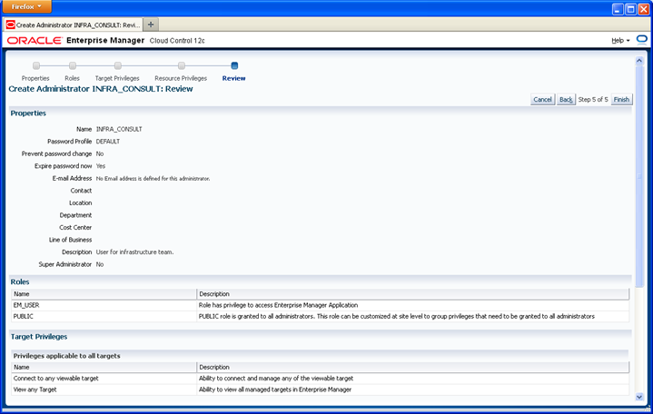Click the Oracle accessibility icon beside Help
653x414 pixels.
click(642, 40)
